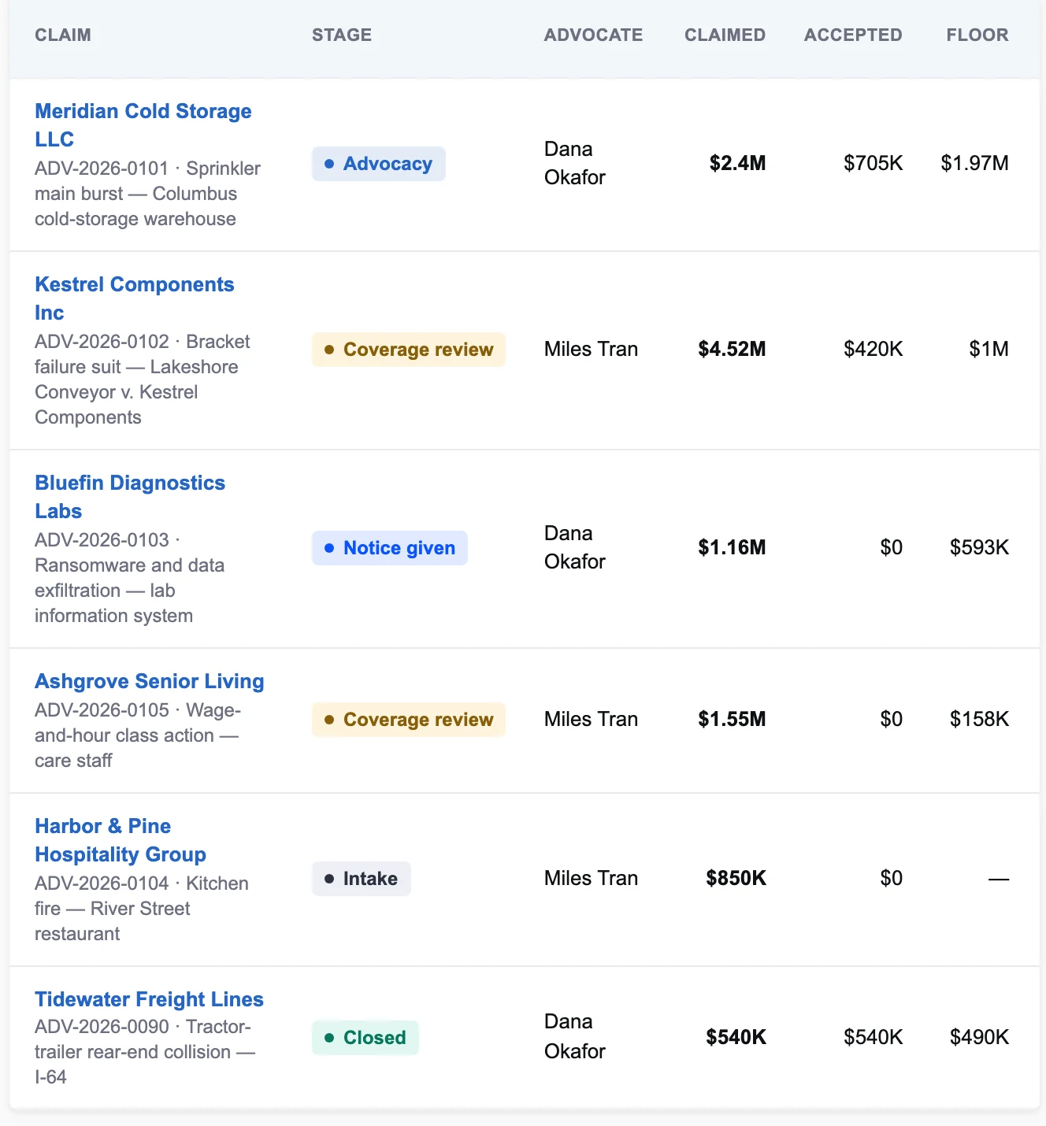The width and height of the screenshot is (1046, 1126).
Task: Sort by the Floor column header
Action: [977, 35]
